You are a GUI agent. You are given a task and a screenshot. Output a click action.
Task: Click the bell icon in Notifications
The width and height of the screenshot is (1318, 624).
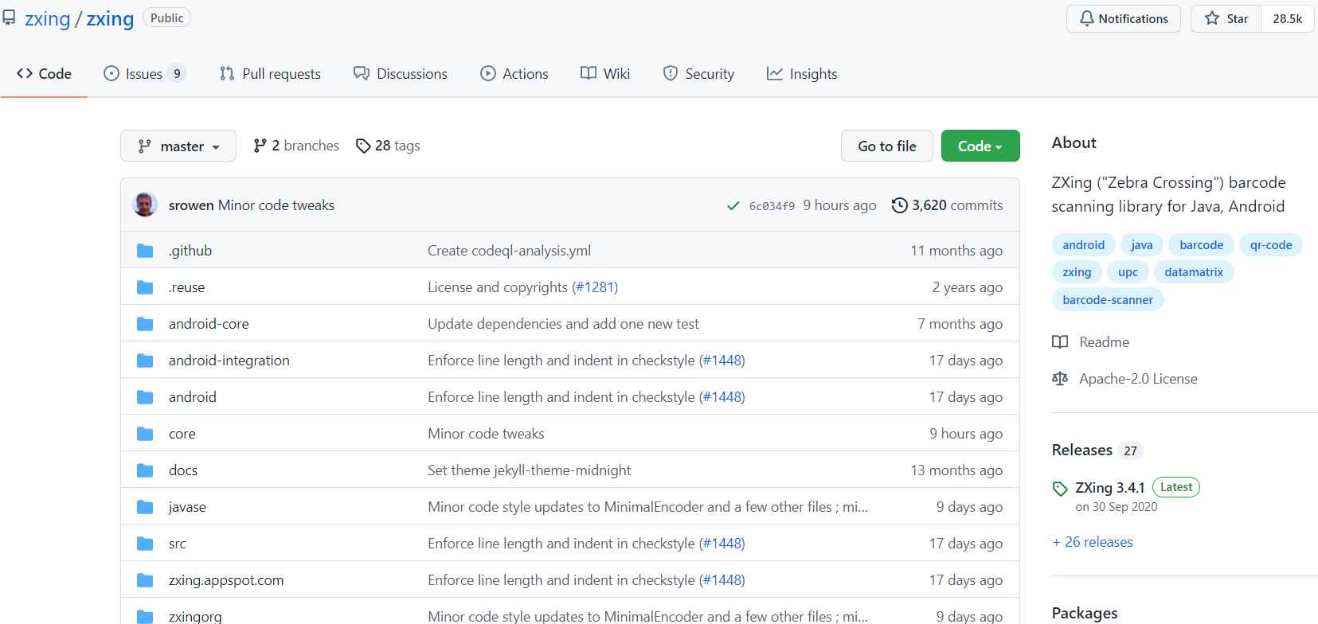[x=1086, y=18]
